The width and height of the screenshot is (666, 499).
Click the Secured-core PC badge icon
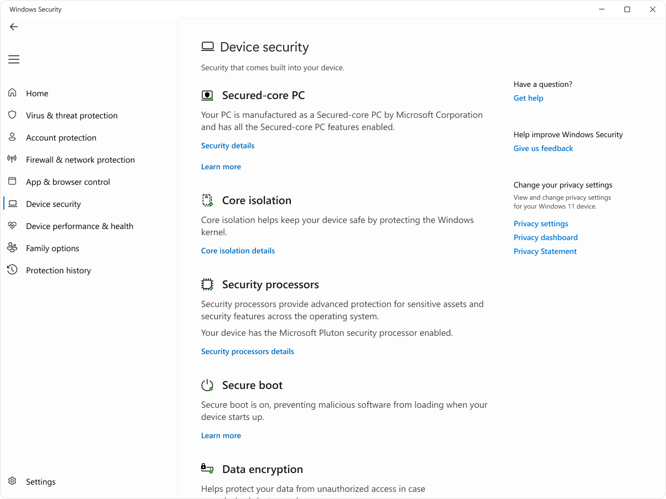point(207,95)
